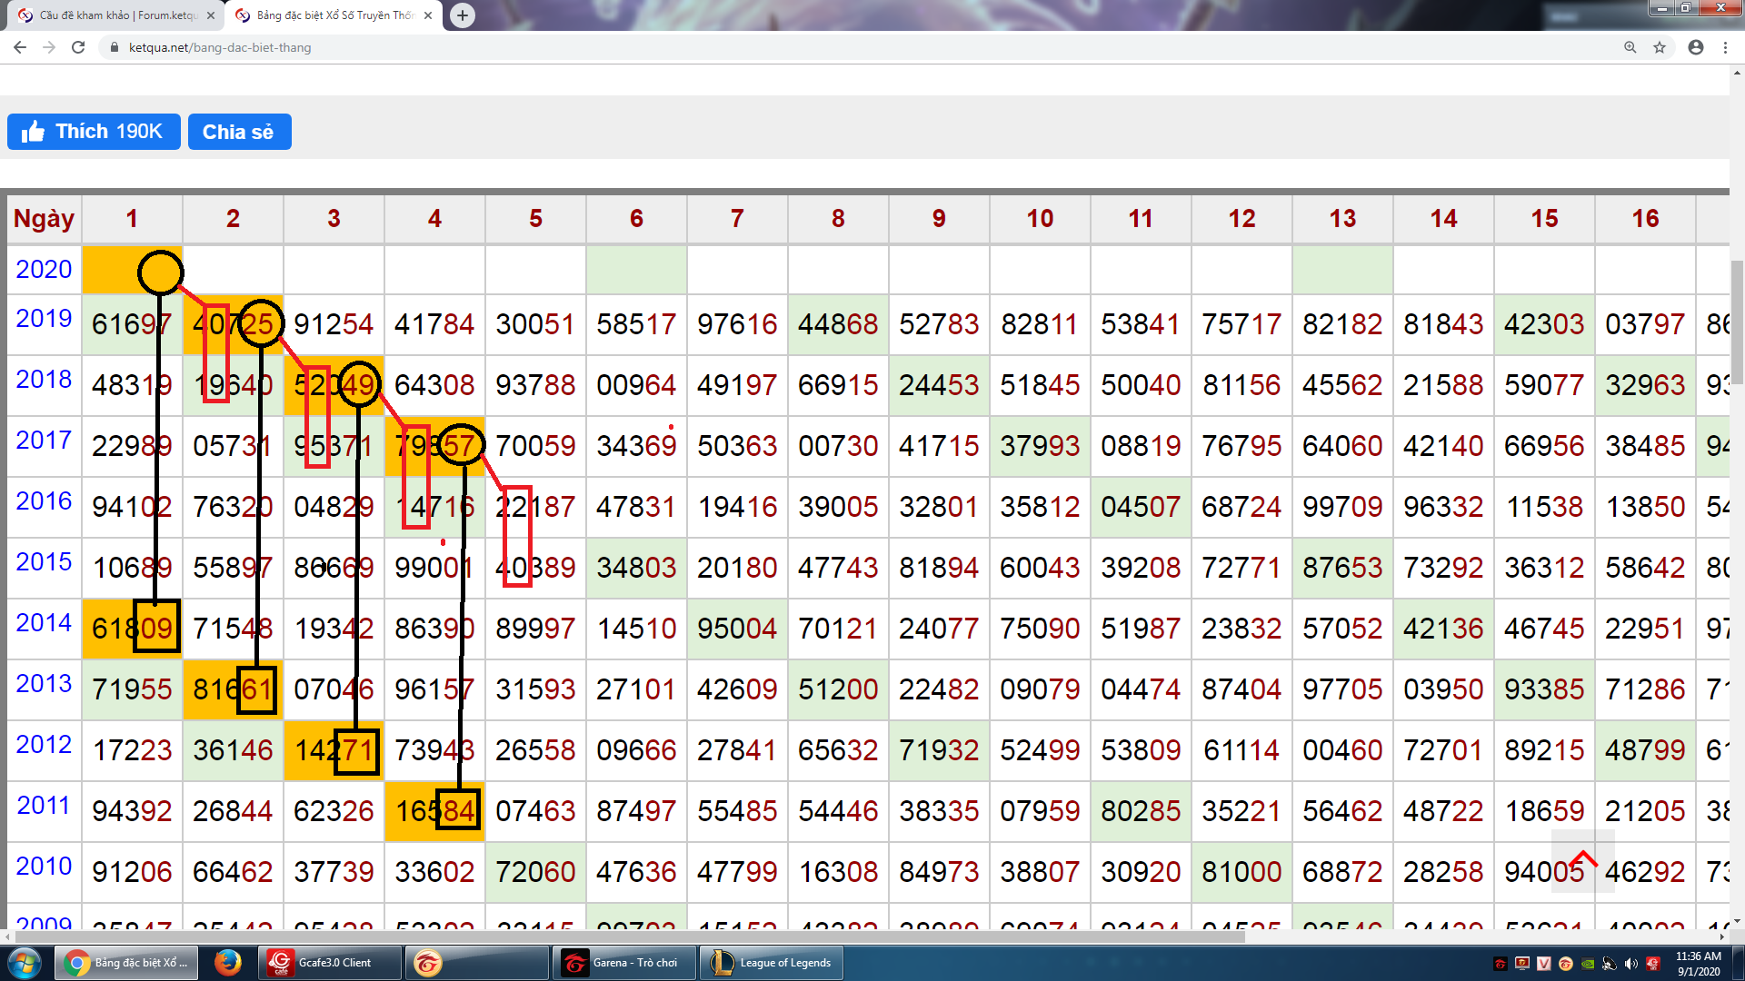The image size is (1745, 981).
Task: Click the scroll-to-top red arrow button
Action: tap(1582, 860)
